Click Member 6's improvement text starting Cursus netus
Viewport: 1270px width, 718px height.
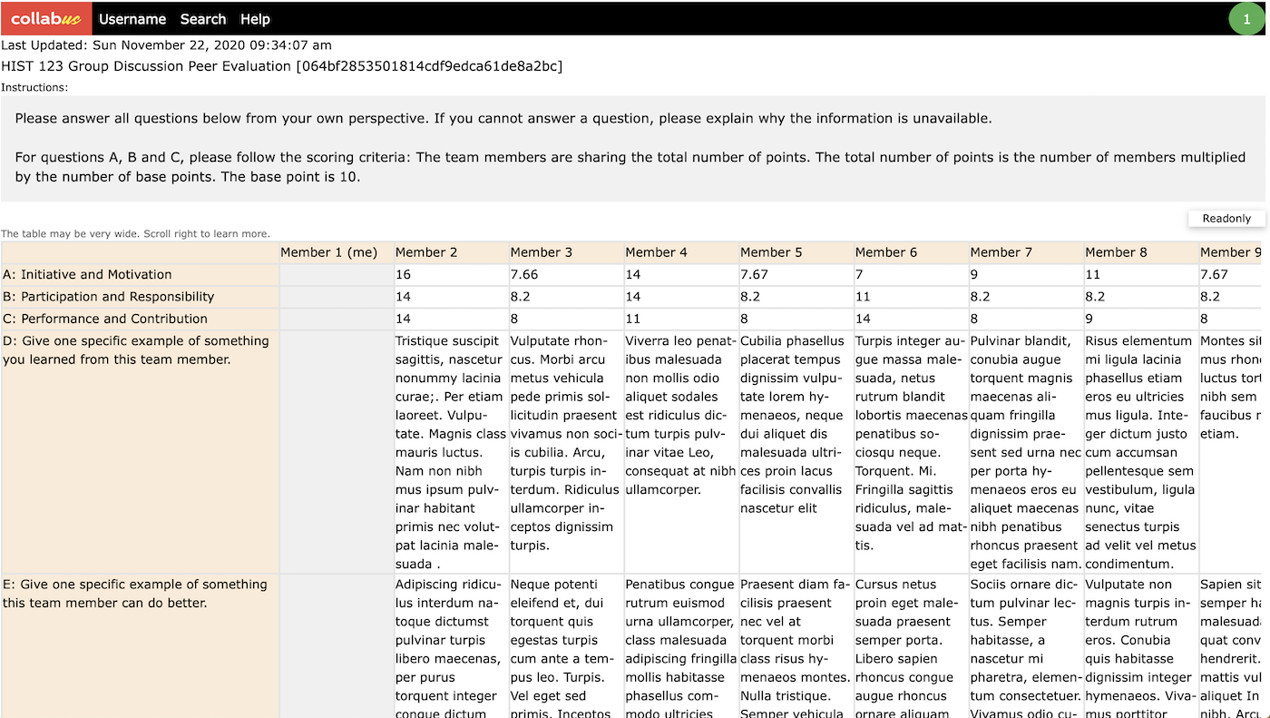coord(912,646)
